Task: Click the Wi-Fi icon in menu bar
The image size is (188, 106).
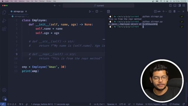Action: 161,1
